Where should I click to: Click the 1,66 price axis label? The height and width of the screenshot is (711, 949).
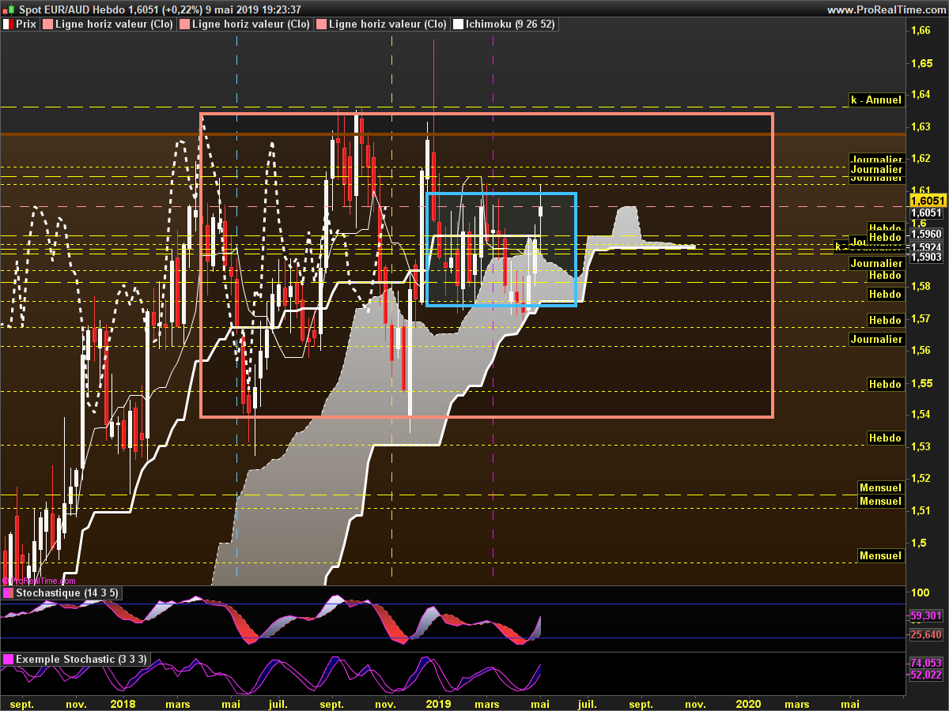(920, 31)
